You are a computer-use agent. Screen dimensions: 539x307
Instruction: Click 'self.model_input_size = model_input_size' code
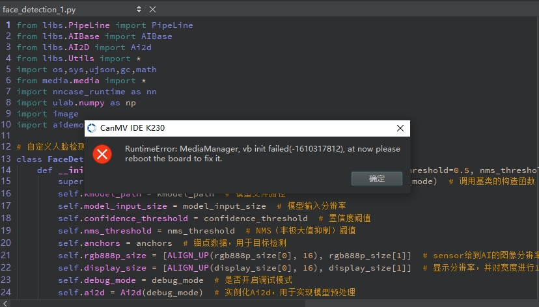click(x=162, y=206)
